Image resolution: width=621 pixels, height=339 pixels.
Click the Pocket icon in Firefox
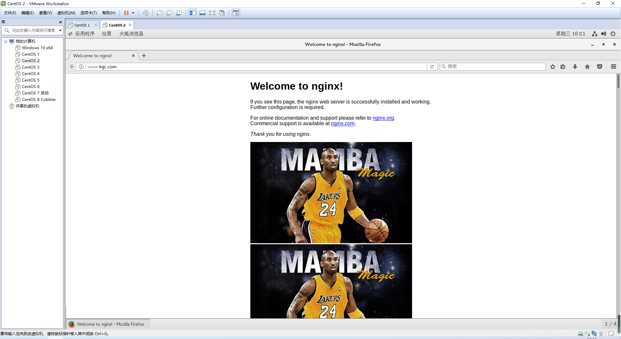[x=600, y=67]
